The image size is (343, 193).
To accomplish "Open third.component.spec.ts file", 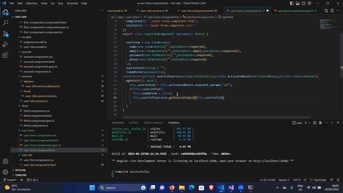I will (x=58, y=121).
